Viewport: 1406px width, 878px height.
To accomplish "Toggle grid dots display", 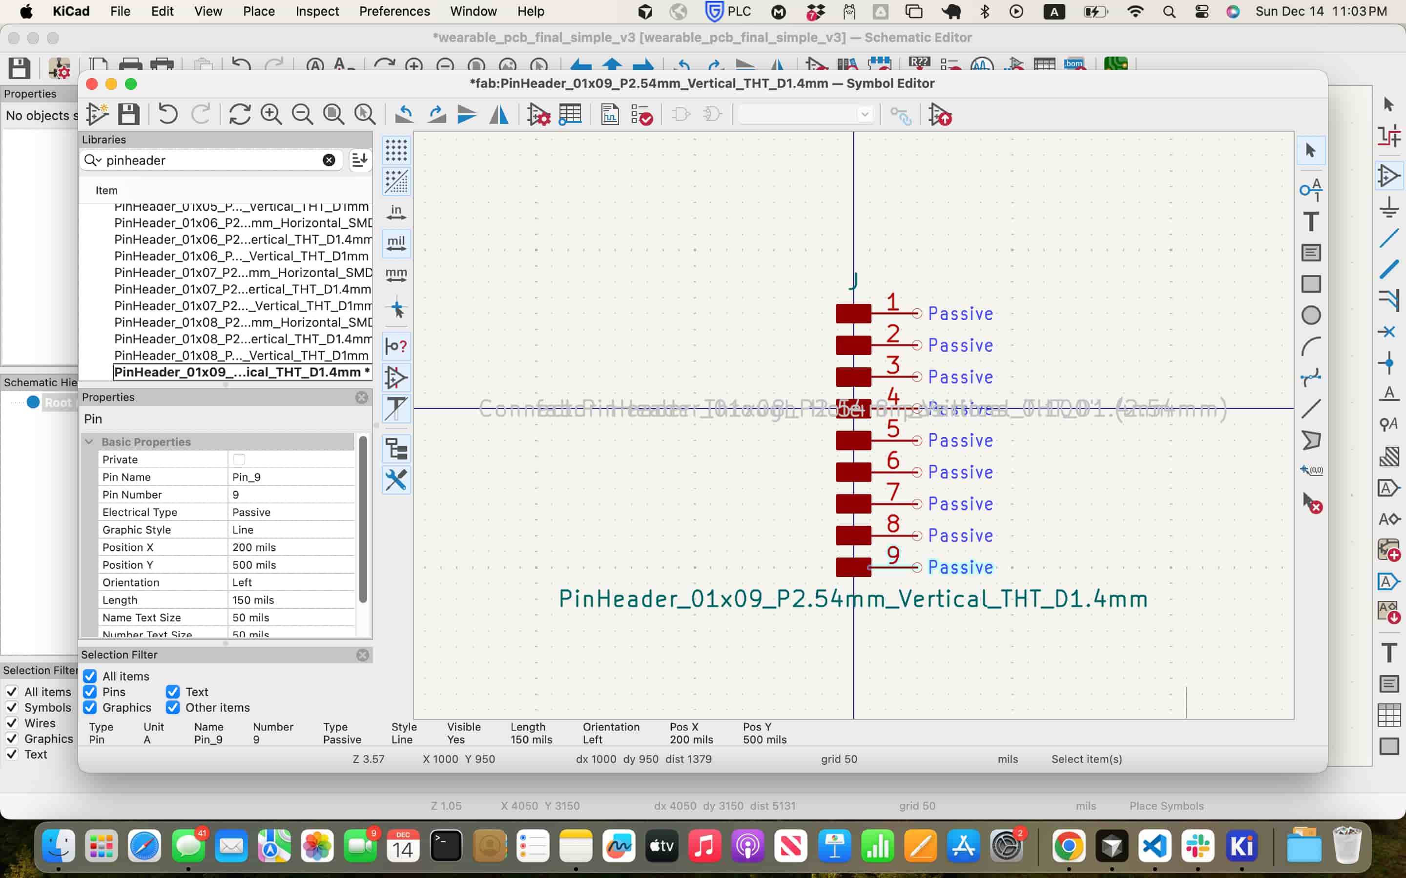I will point(396,150).
